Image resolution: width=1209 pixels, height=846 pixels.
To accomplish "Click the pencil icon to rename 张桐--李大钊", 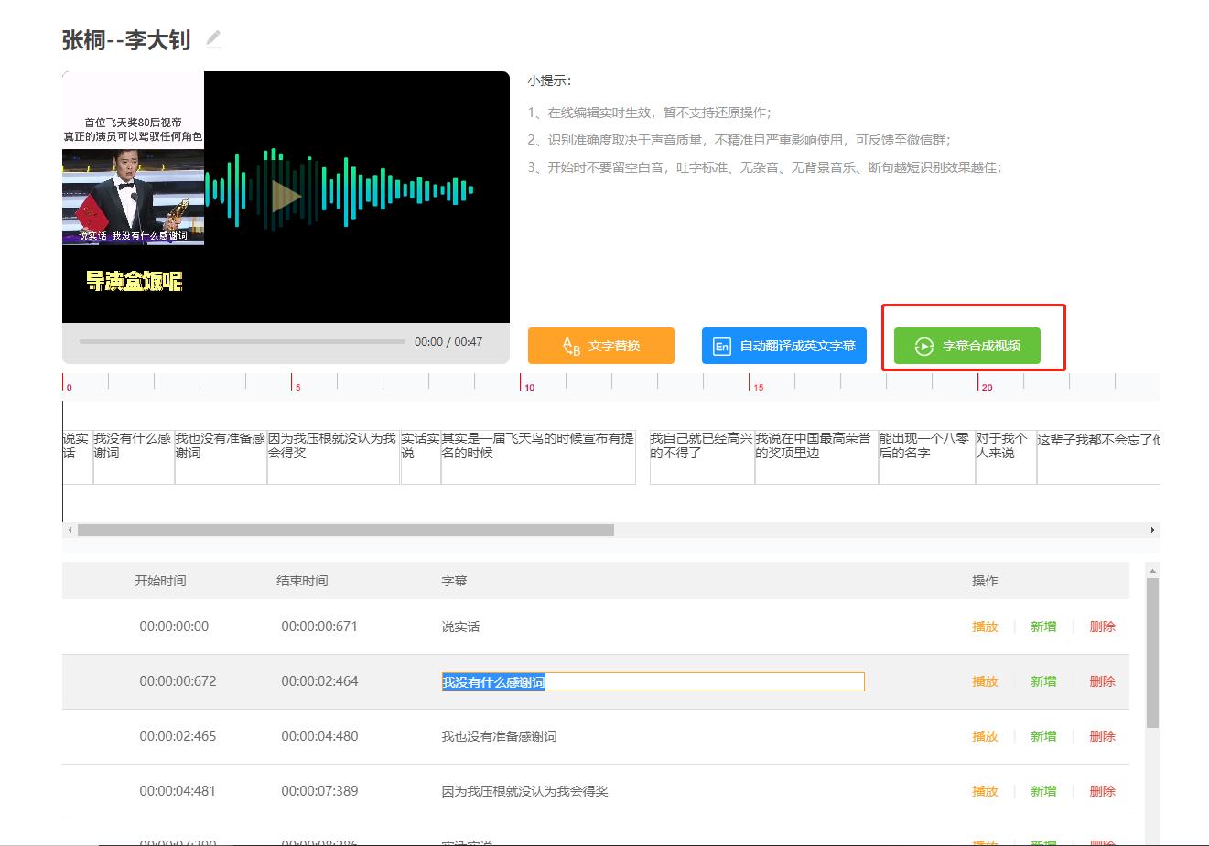I will click(x=213, y=38).
